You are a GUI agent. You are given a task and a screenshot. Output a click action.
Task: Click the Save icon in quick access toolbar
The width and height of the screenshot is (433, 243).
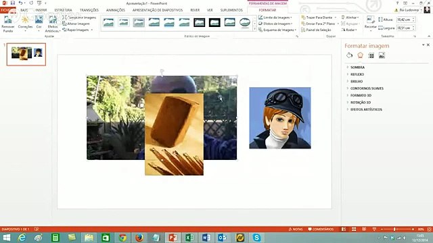tap(12, 3)
